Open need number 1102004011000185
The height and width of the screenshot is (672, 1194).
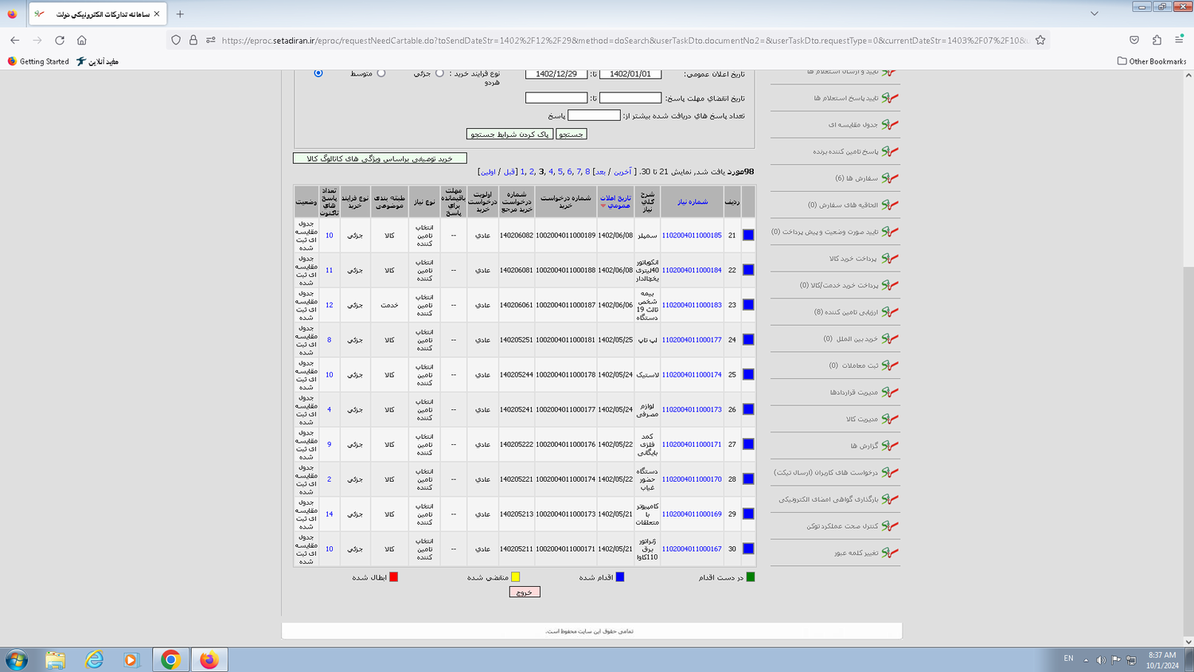point(692,236)
